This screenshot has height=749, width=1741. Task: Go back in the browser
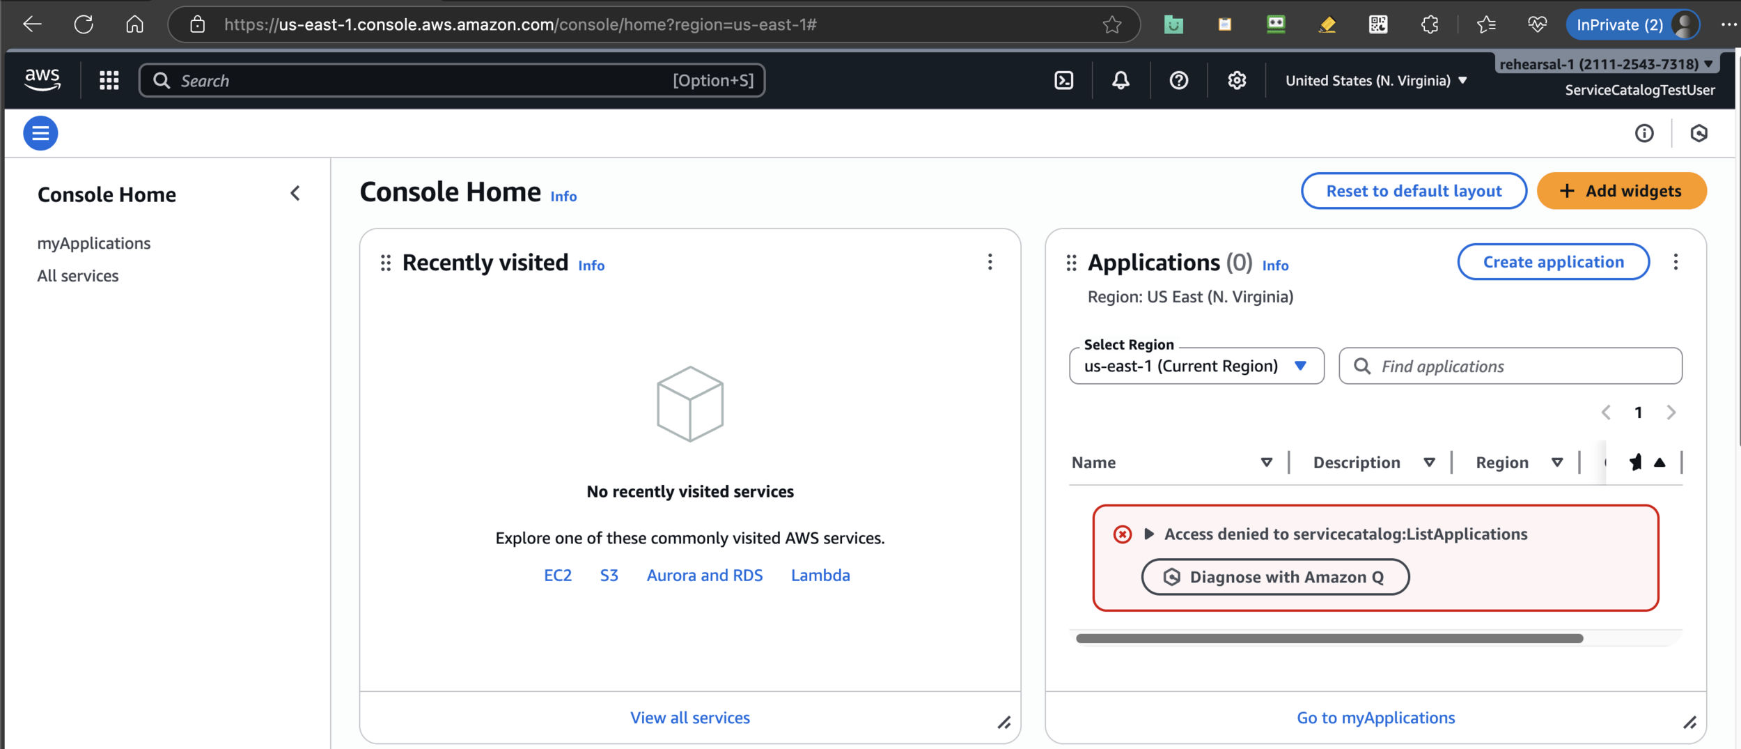coord(32,24)
